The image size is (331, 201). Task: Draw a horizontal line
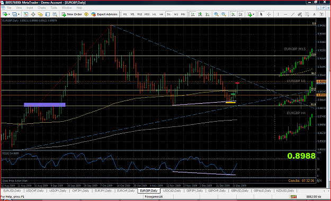[285, 14]
